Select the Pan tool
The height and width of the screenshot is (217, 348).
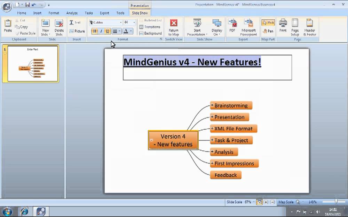point(268,31)
